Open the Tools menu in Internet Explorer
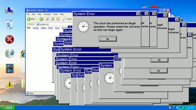196x110 pixels. coord(55,14)
